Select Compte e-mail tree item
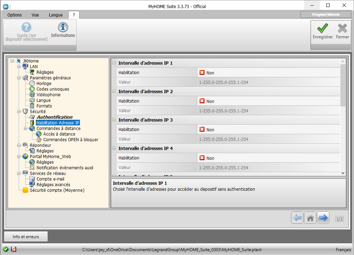The image size is (354, 255). [x=50, y=179]
